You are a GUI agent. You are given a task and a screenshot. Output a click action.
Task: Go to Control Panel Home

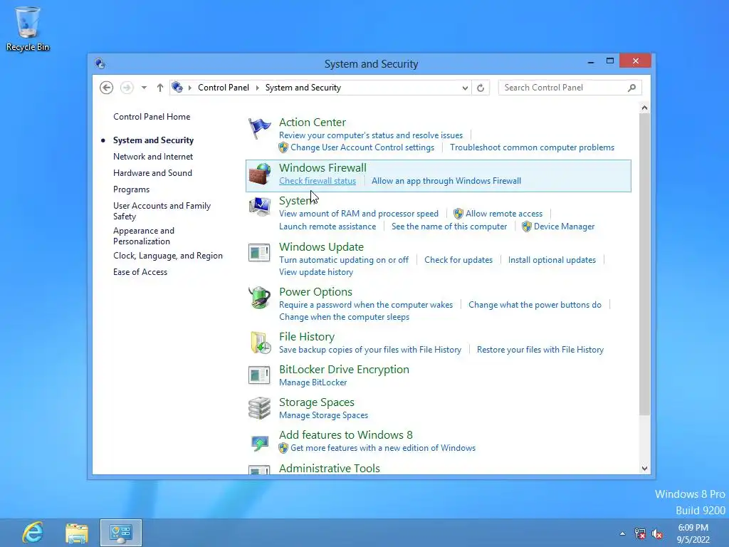click(152, 117)
